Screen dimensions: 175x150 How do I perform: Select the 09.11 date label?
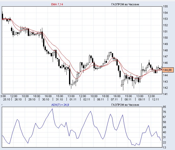142,99
